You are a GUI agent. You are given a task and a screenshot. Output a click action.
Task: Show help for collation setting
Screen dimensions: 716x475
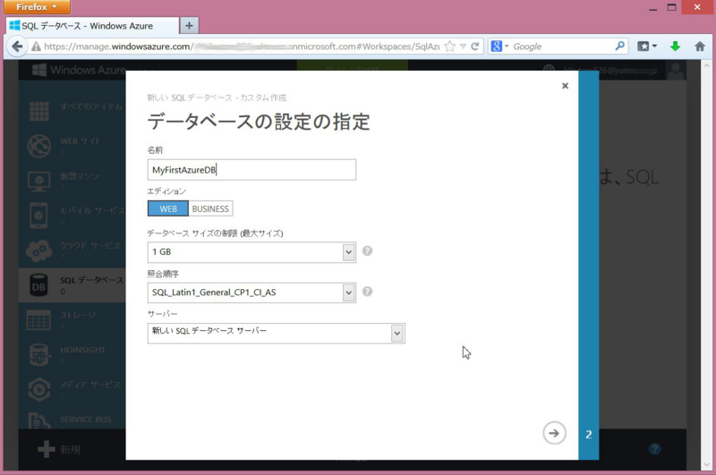pos(367,292)
